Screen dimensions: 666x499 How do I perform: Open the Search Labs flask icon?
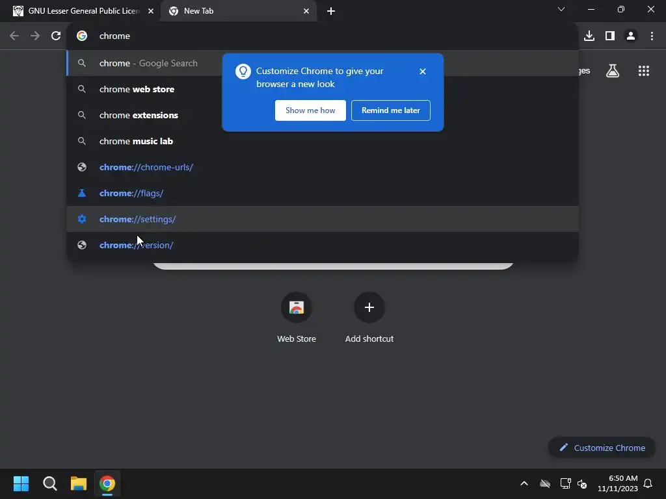pos(613,71)
